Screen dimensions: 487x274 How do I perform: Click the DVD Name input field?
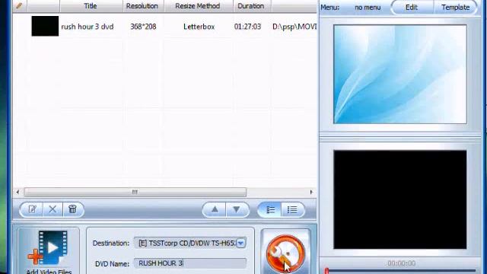(190, 263)
